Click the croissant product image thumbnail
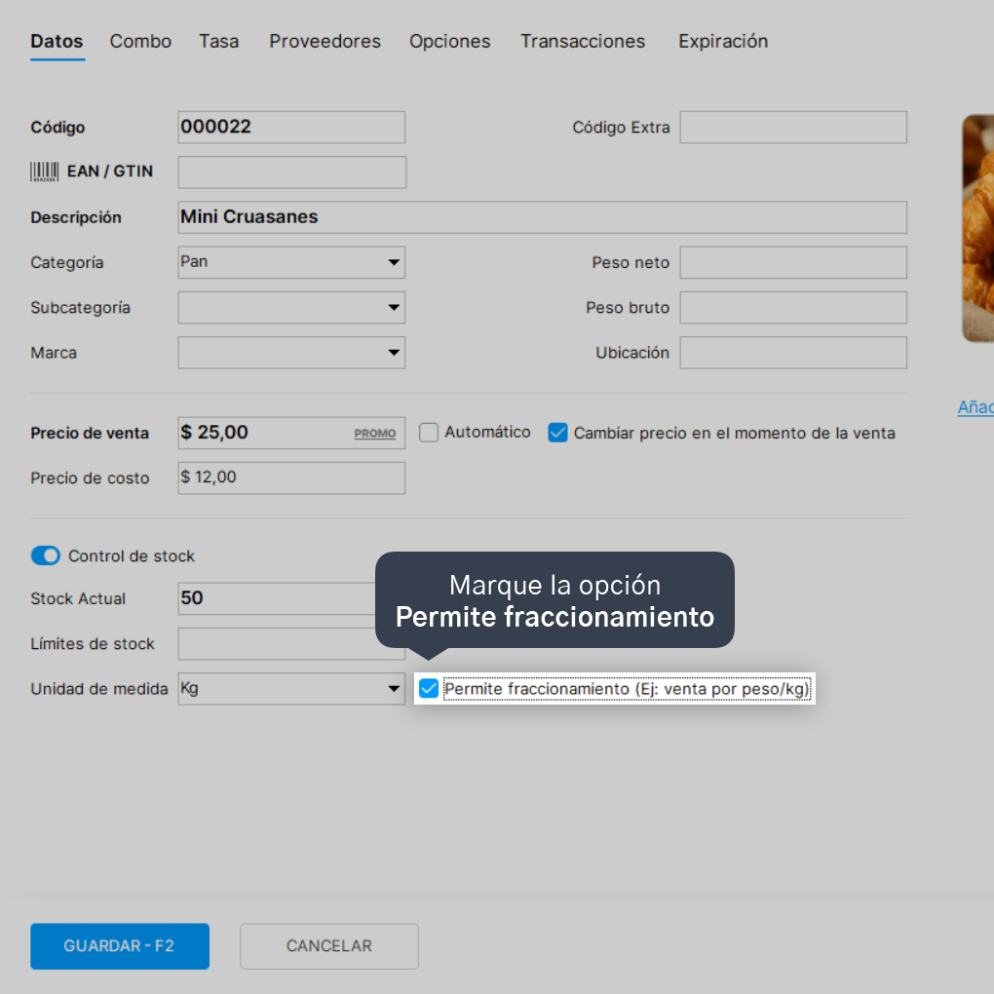 (978, 228)
